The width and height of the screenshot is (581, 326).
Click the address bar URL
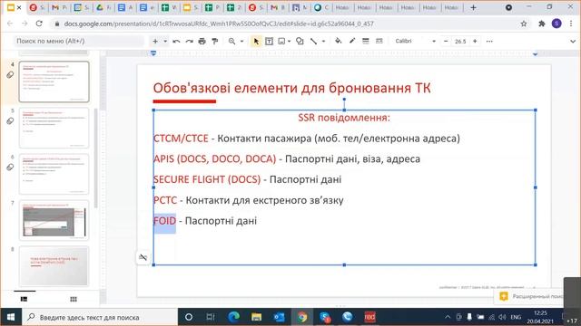point(219,24)
